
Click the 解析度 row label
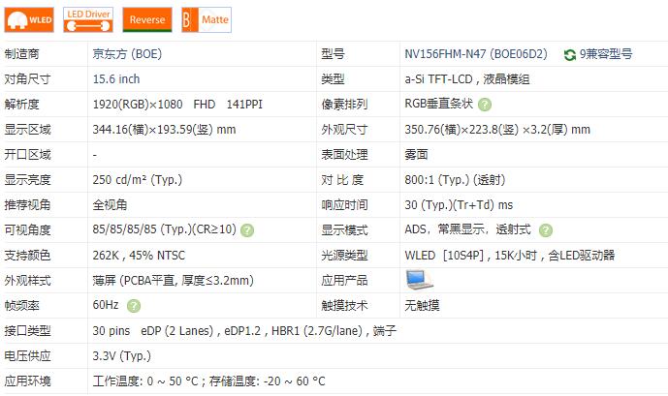point(21,105)
